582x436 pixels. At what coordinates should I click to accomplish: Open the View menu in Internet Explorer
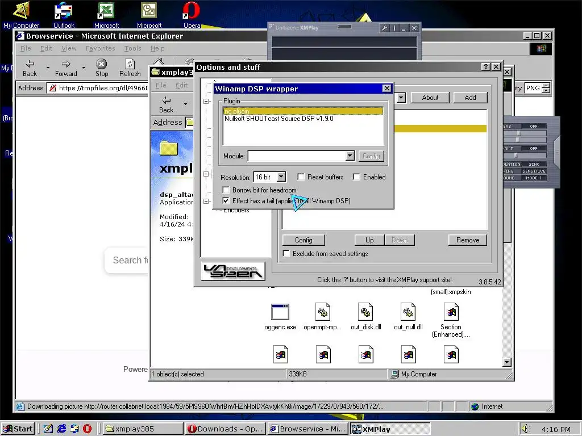coord(69,49)
